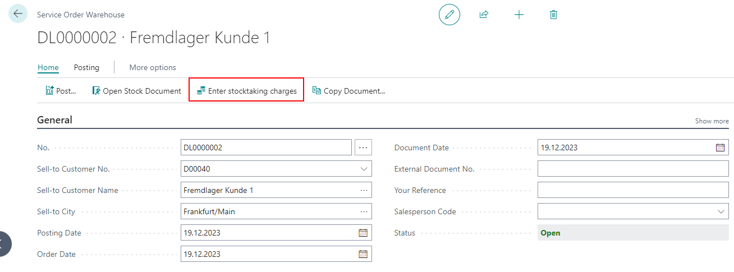Image resolution: width=734 pixels, height=272 pixels.
Task: Click the External Document No. field
Action: coord(632,169)
